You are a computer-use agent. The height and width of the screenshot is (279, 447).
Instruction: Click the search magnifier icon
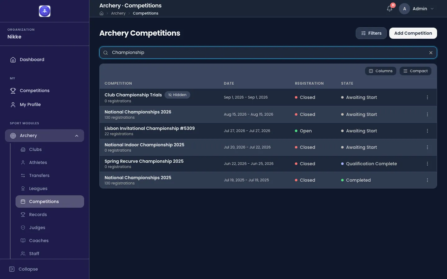point(106,53)
